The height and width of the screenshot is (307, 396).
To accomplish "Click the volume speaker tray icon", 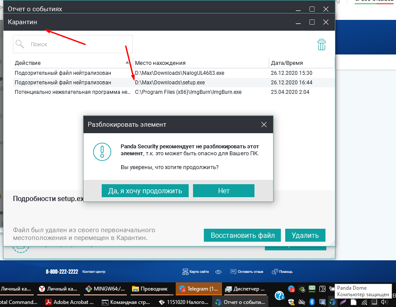I will click(x=384, y=302).
